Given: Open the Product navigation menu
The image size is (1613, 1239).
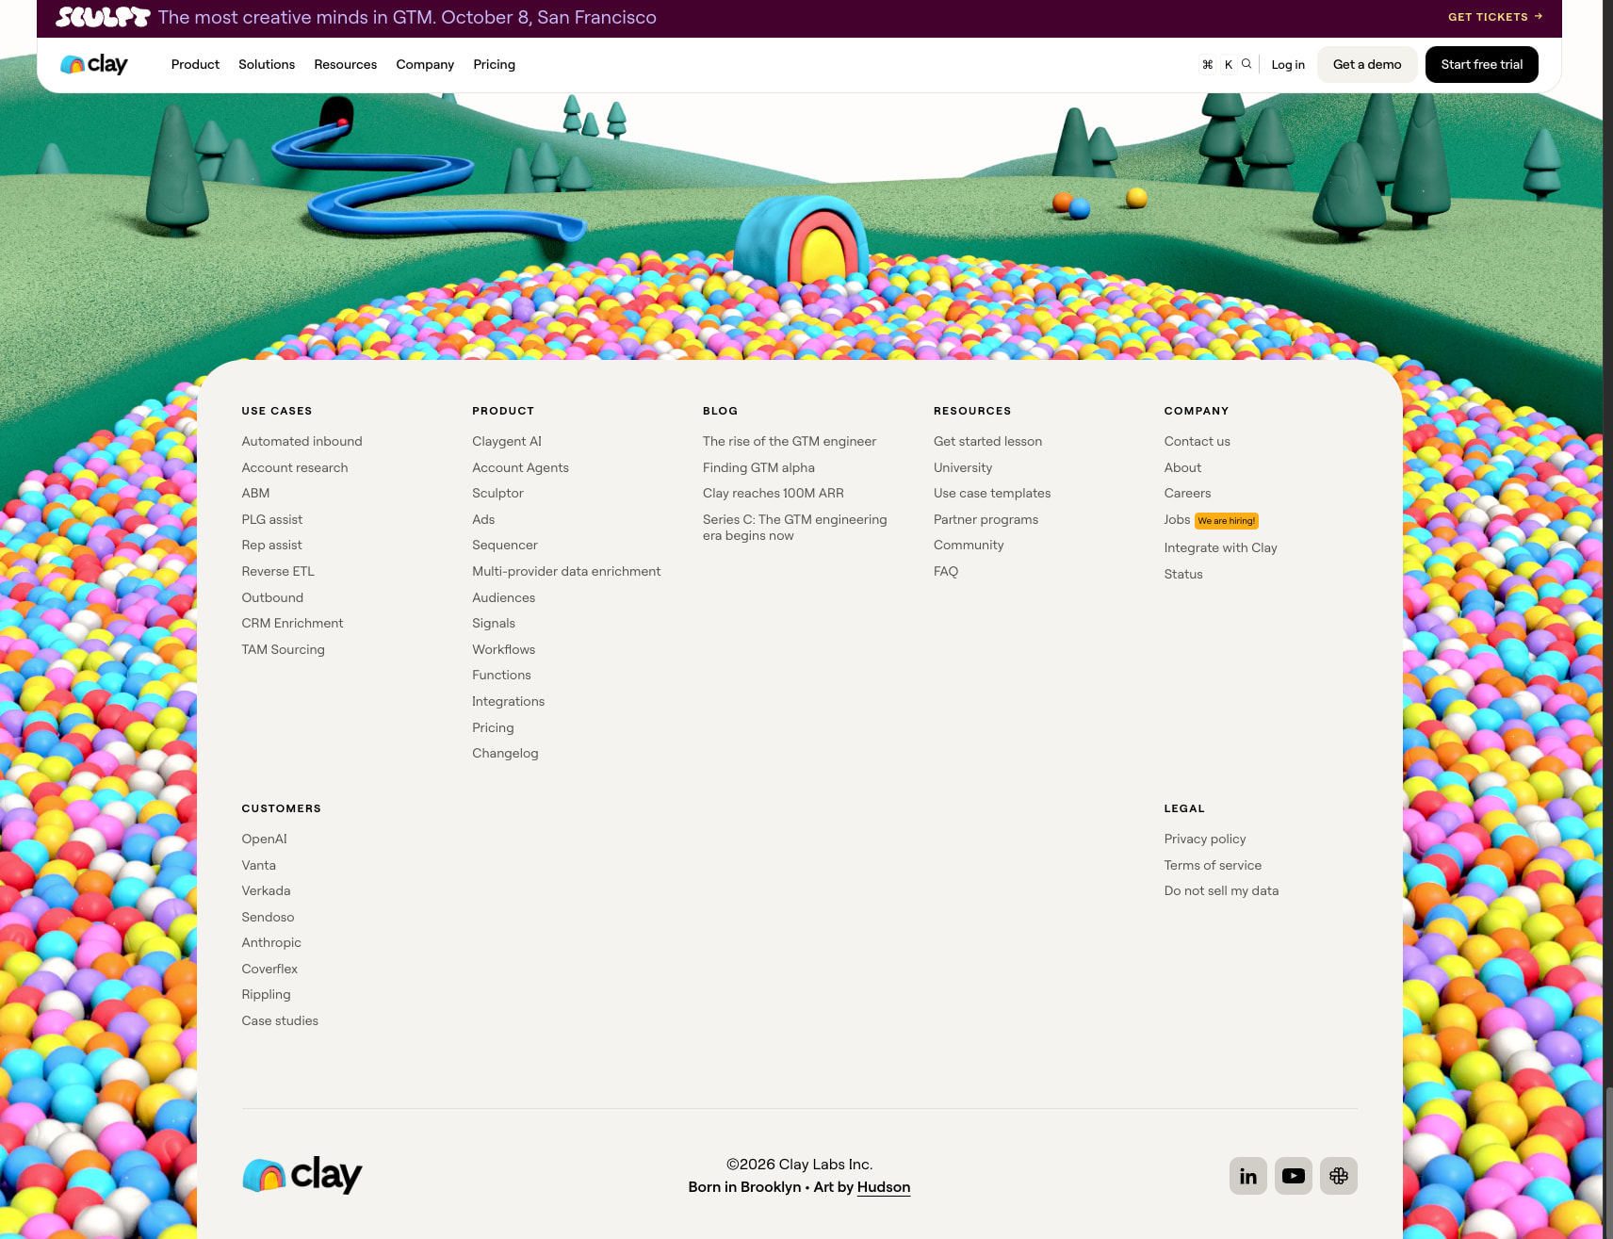Looking at the screenshot, I should (x=195, y=64).
